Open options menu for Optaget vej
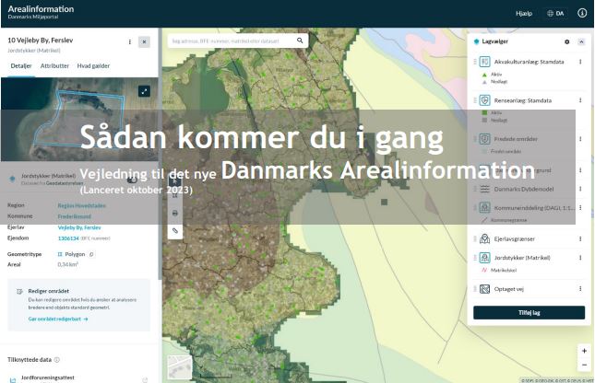 click(580, 289)
